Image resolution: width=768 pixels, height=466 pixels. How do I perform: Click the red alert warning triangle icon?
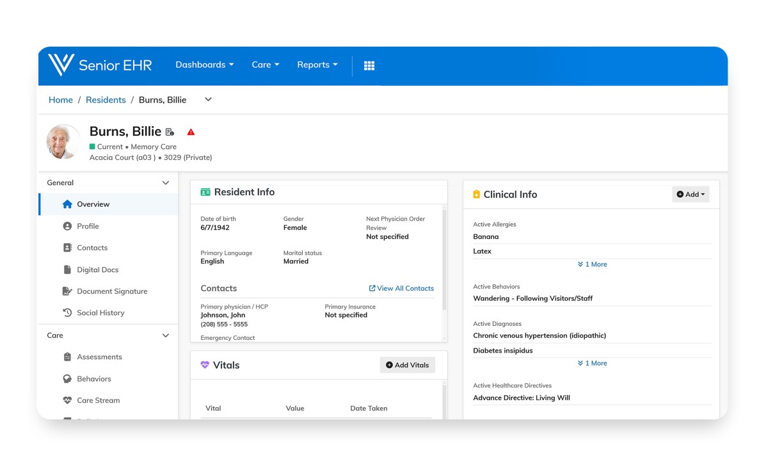[x=191, y=132]
